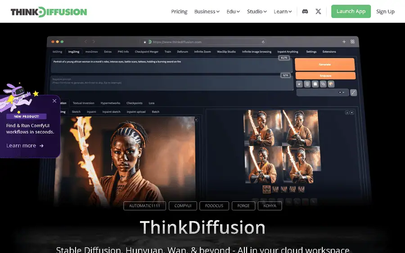Click the arrow beside Learn more
Viewport: 405px width, 253px height.
(x=41, y=146)
